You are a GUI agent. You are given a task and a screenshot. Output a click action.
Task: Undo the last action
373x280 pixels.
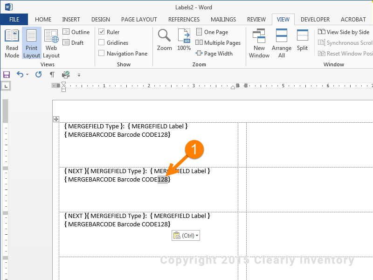pos(20,75)
